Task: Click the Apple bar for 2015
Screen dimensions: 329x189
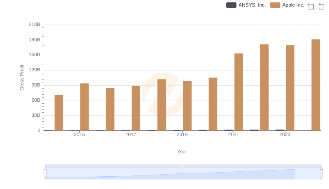Action: (85, 107)
